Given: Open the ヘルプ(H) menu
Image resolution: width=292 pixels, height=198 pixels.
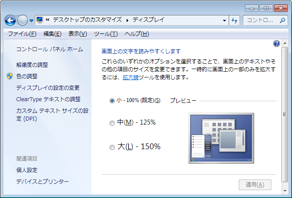Looking at the screenshot, I should click(x=137, y=34).
